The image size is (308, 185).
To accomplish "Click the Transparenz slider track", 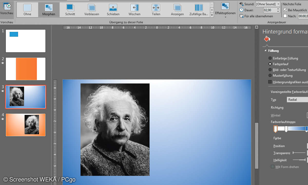I will tap(299, 153).
